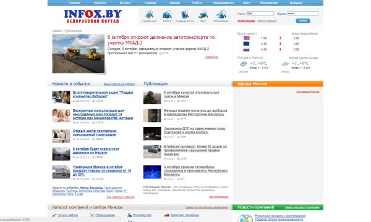Open 'Вся афиша Минска' link
Screen dimensions: 371x222
coord(308,92)
